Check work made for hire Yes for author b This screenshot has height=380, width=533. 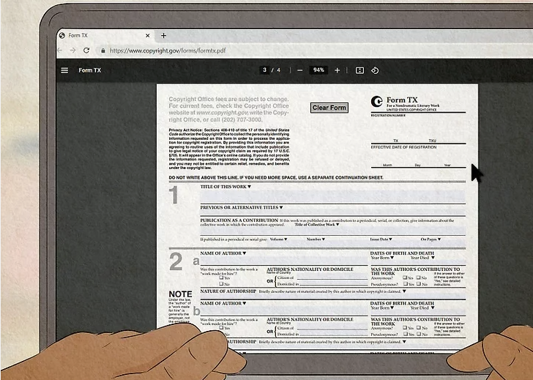(221, 328)
